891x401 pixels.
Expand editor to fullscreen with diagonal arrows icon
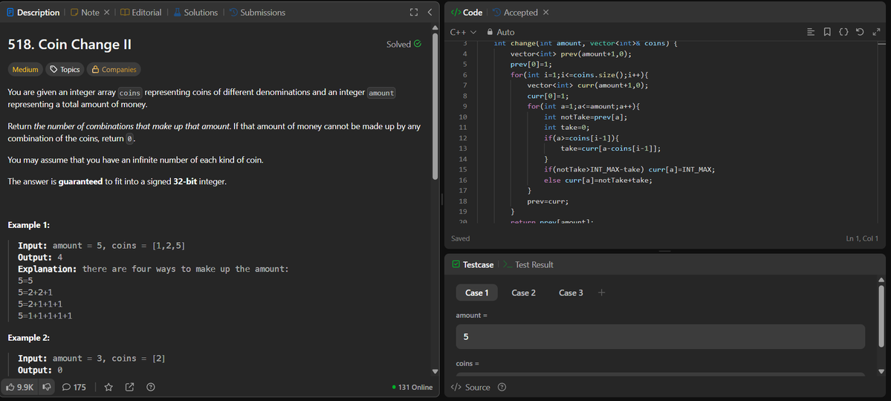[875, 32]
